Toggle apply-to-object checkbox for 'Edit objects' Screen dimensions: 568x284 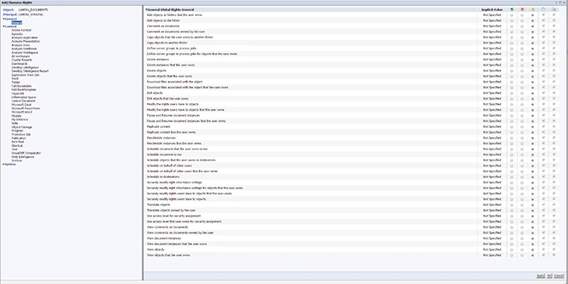543,93
